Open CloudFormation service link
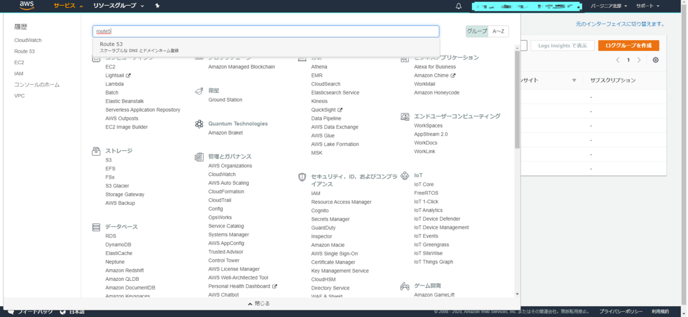 point(226,191)
